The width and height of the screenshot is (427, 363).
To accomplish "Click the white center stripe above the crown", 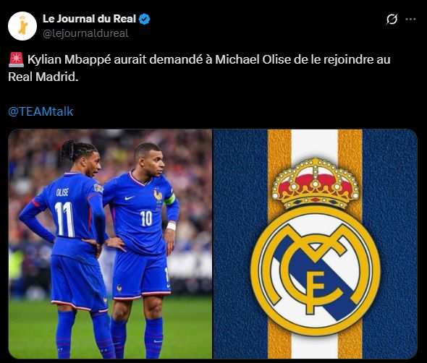I will [x=314, y=144].
